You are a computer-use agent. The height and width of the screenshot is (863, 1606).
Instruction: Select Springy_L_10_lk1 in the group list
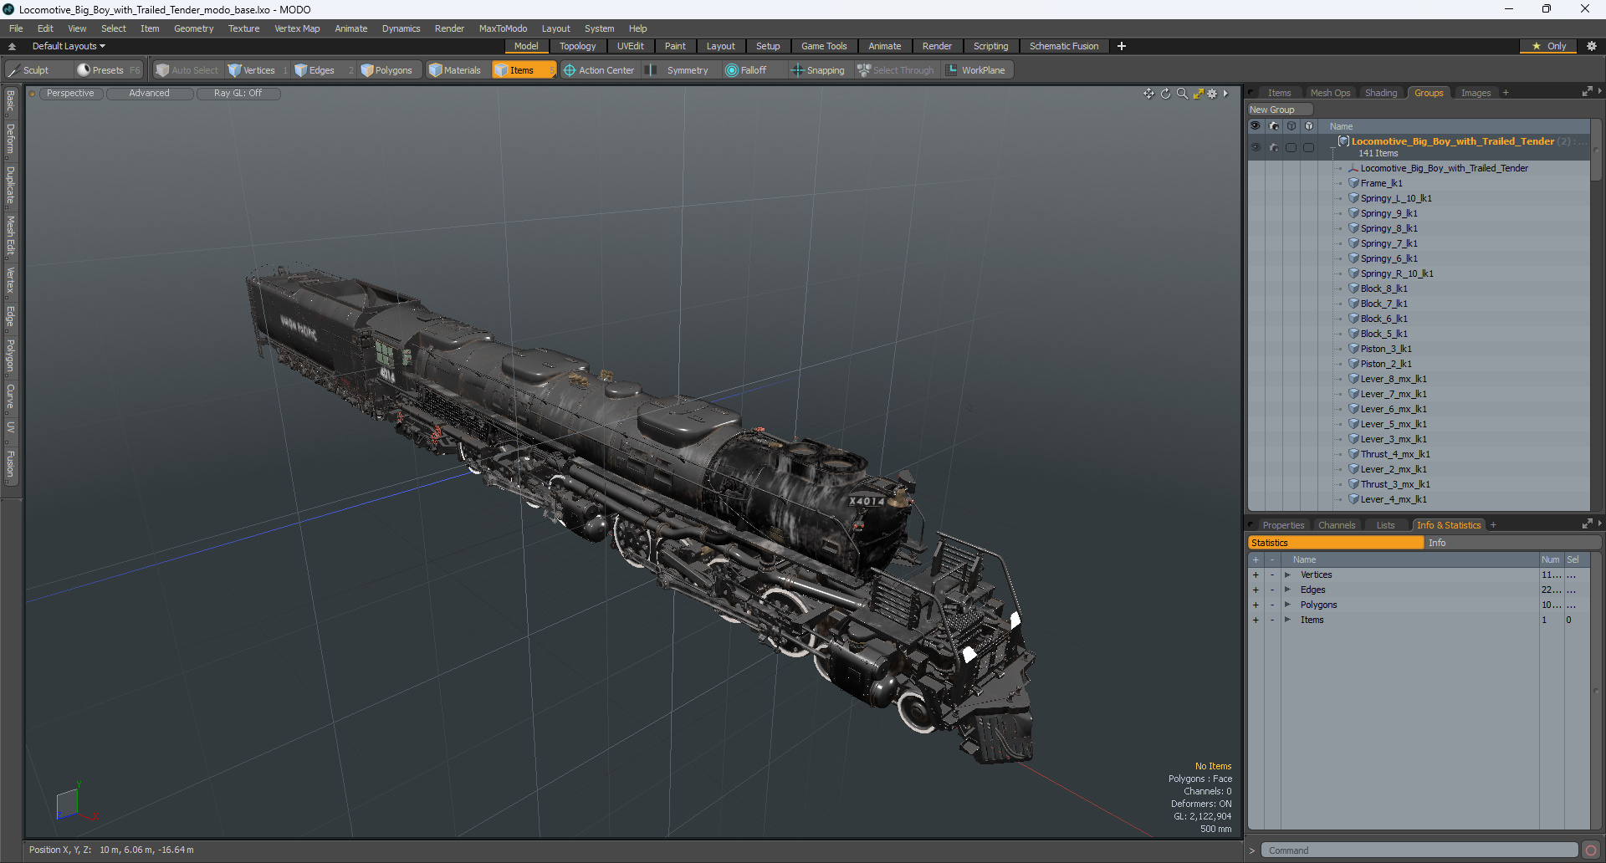[1395, 198]
